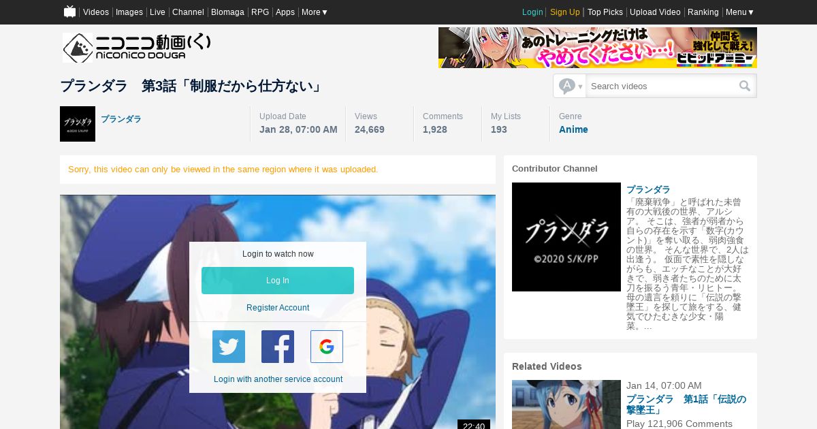Click the Sign Up link
The width and height of the screenshot is (817, 429).
tap(565, 12)
